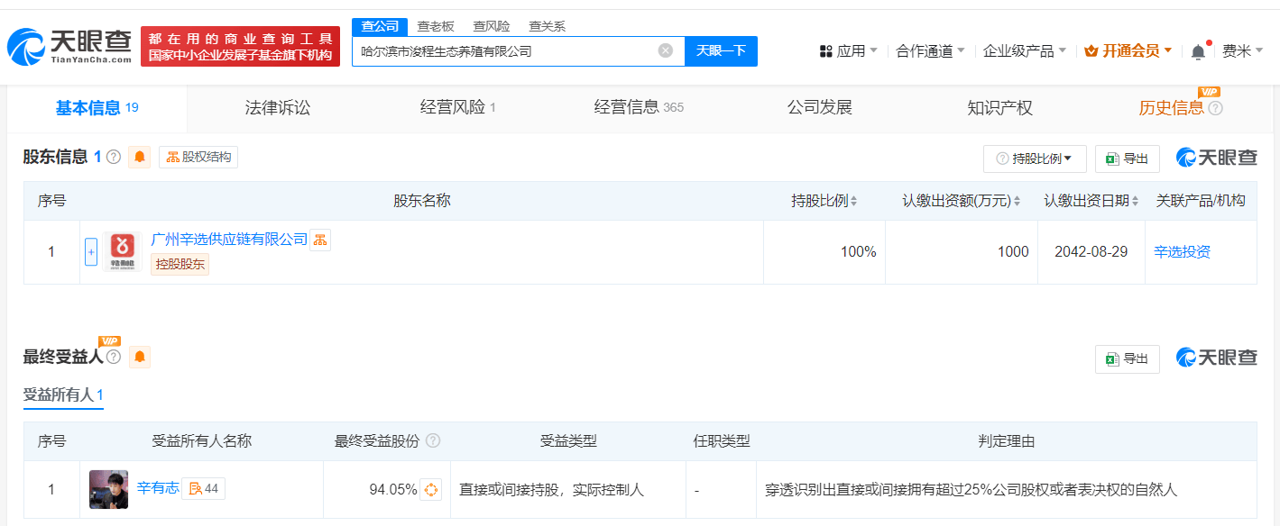This screenshot has height=526, width=1280.
Task: Click help icon beside 股东信息 heading
Action: 114,157
